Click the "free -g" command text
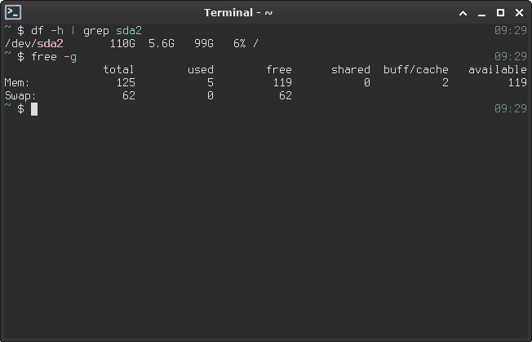The image size is (532, 342). (x=54, y=56)
